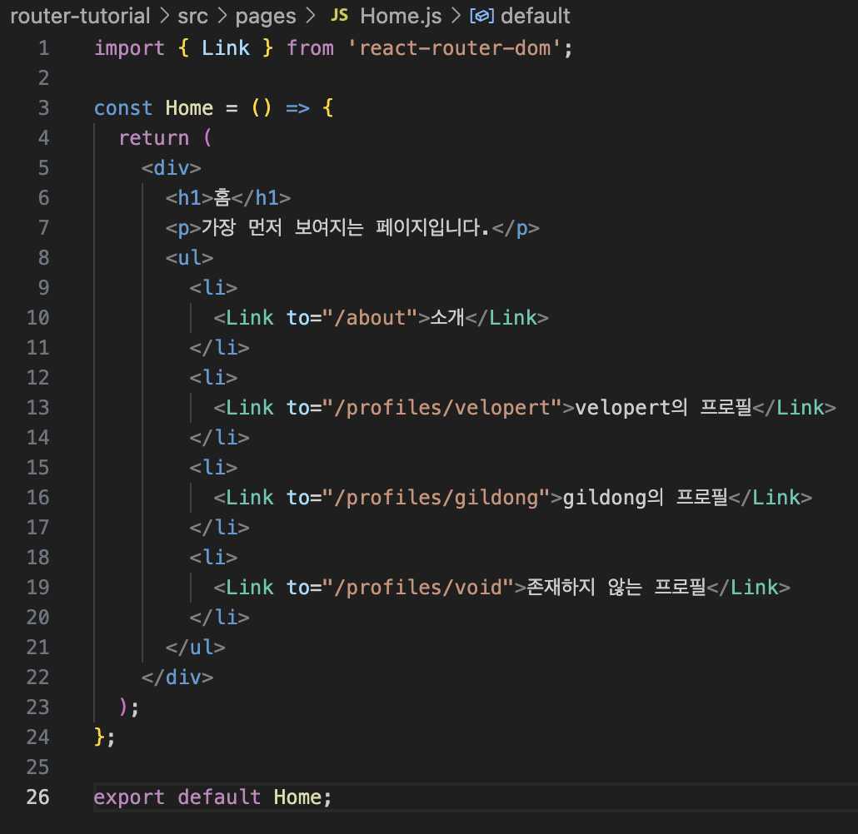Viewport: 858px width, 834px height.
Task: Click the opening div tag on line 5
Action: pos(172,168)
